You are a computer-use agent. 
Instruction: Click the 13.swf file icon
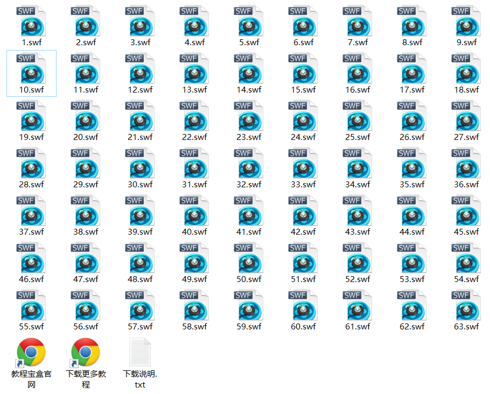(194, 68)
